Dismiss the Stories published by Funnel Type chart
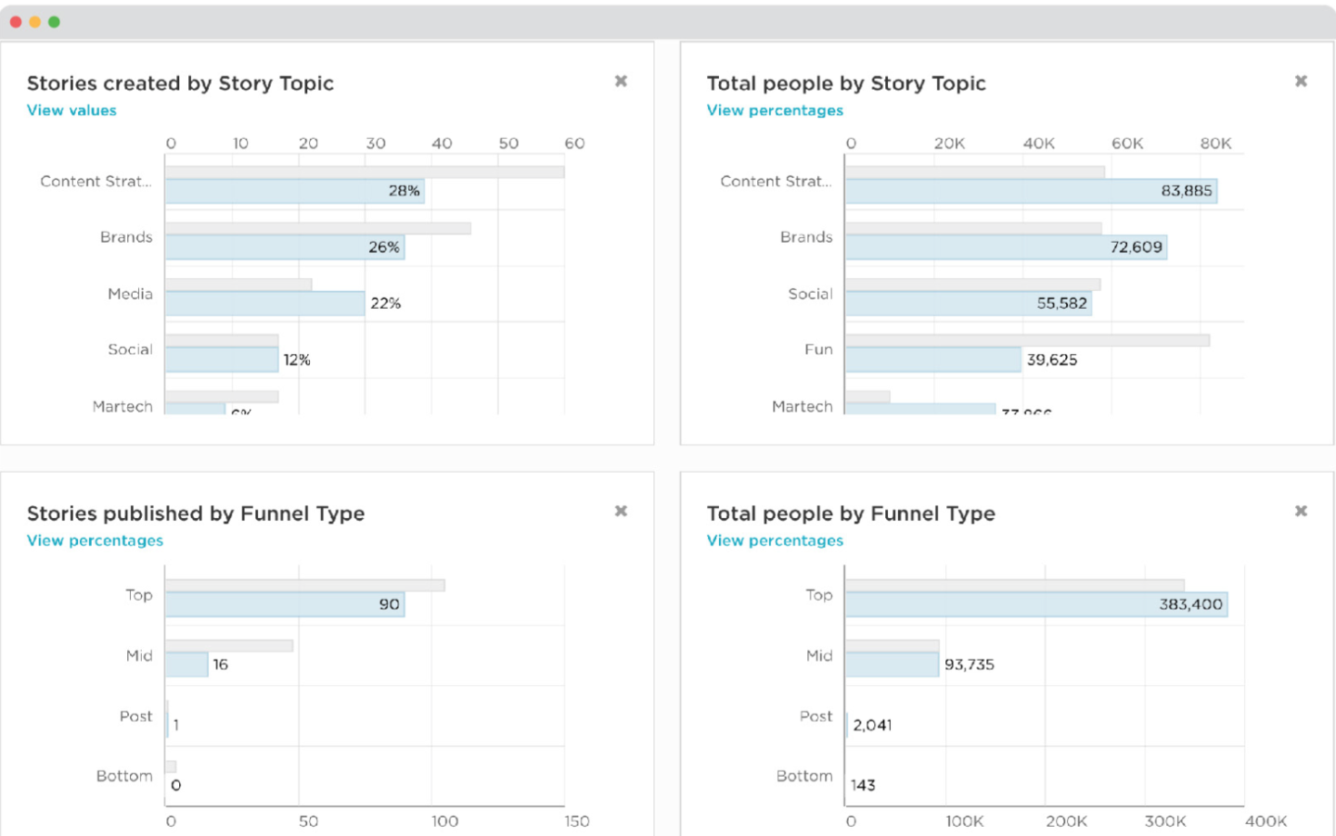 (620, 511)
